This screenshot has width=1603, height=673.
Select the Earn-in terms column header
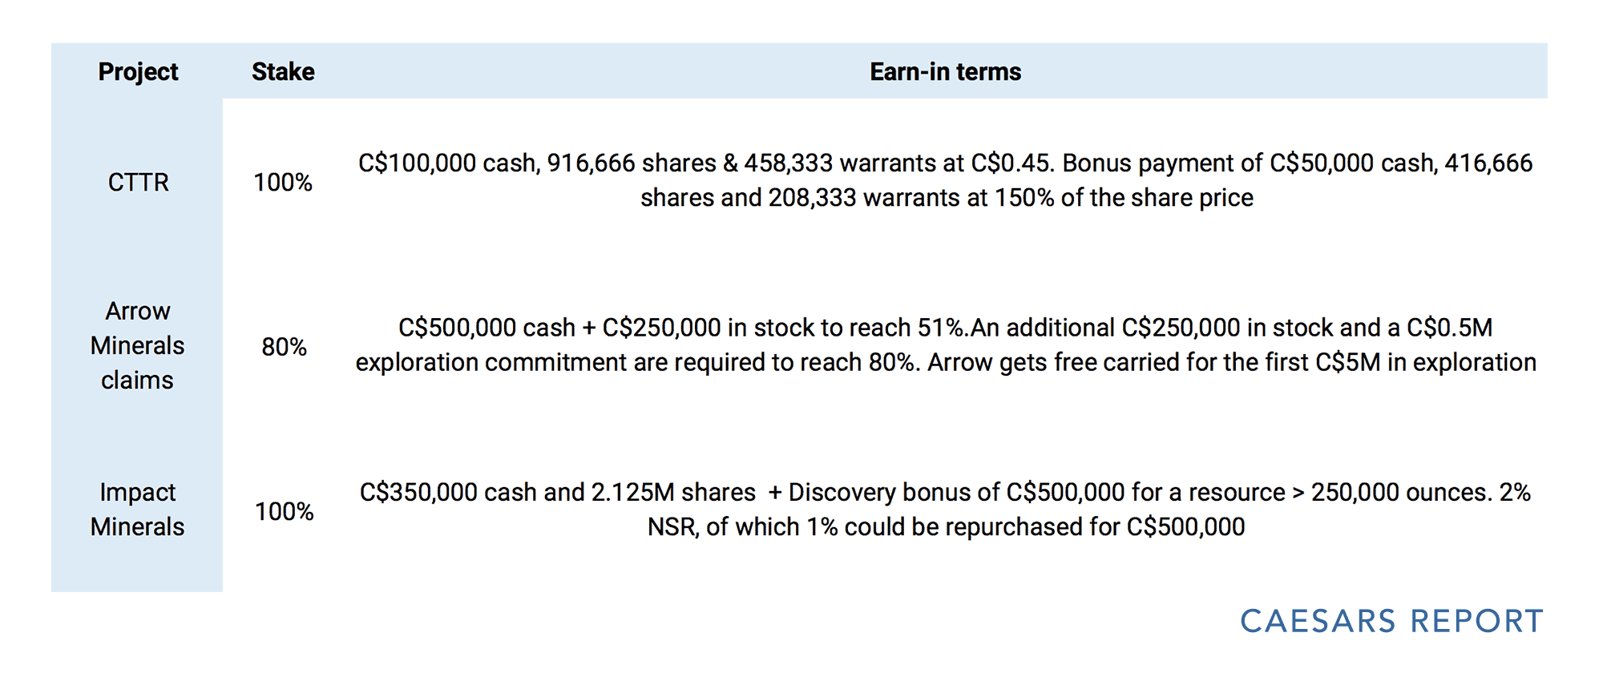pyautogui.click(x=945, y=72)
